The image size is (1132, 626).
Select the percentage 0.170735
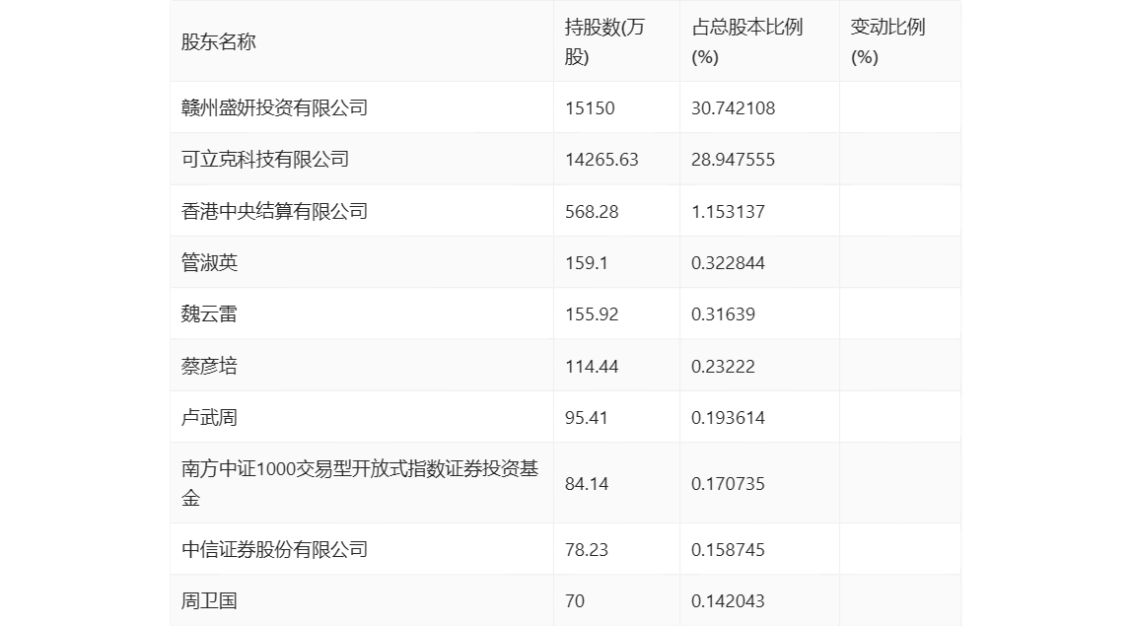pyautogui.click(x=728, y=484)
